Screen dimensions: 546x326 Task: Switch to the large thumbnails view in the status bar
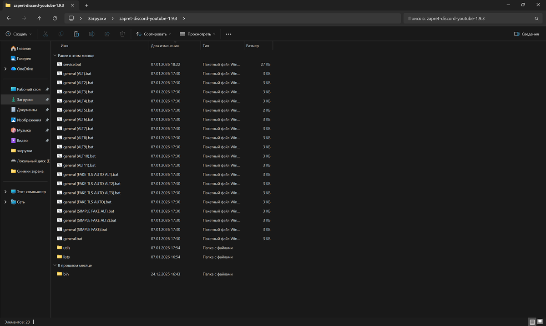(x=540, y=322)
